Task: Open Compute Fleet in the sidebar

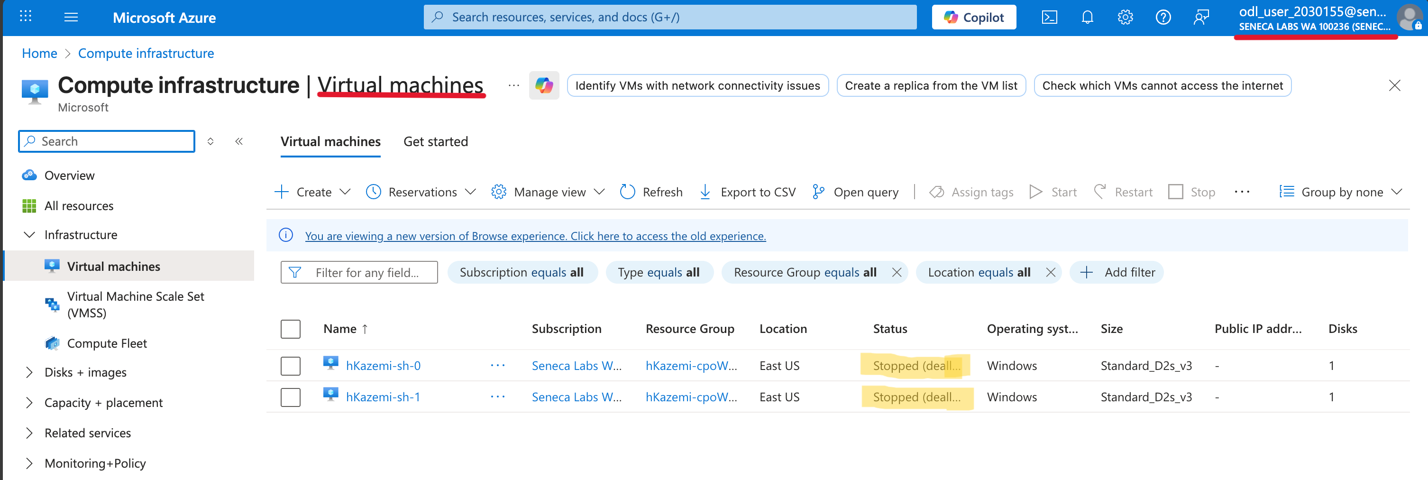Action: click(x=106, y=343)
